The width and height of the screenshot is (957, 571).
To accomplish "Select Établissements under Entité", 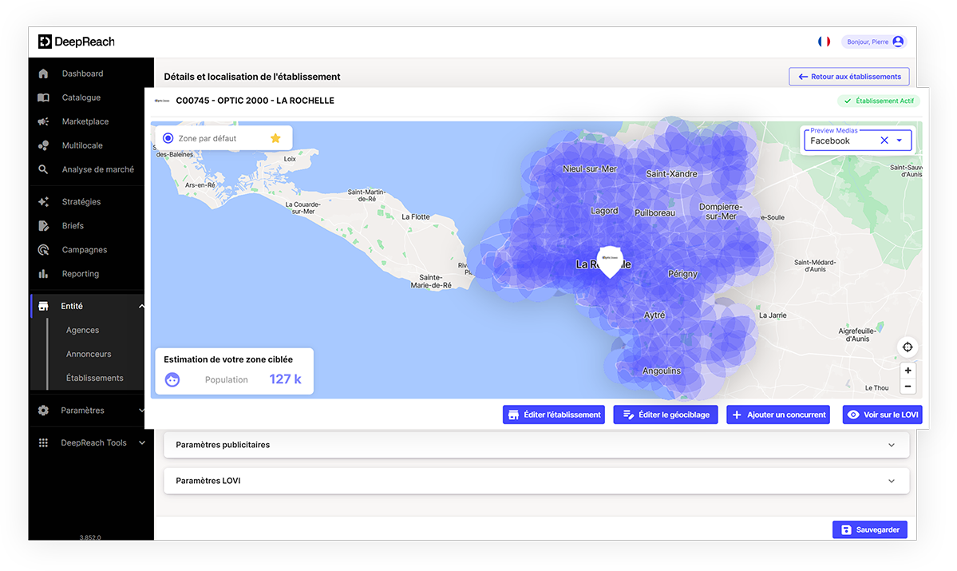I will tap(95, 378).
